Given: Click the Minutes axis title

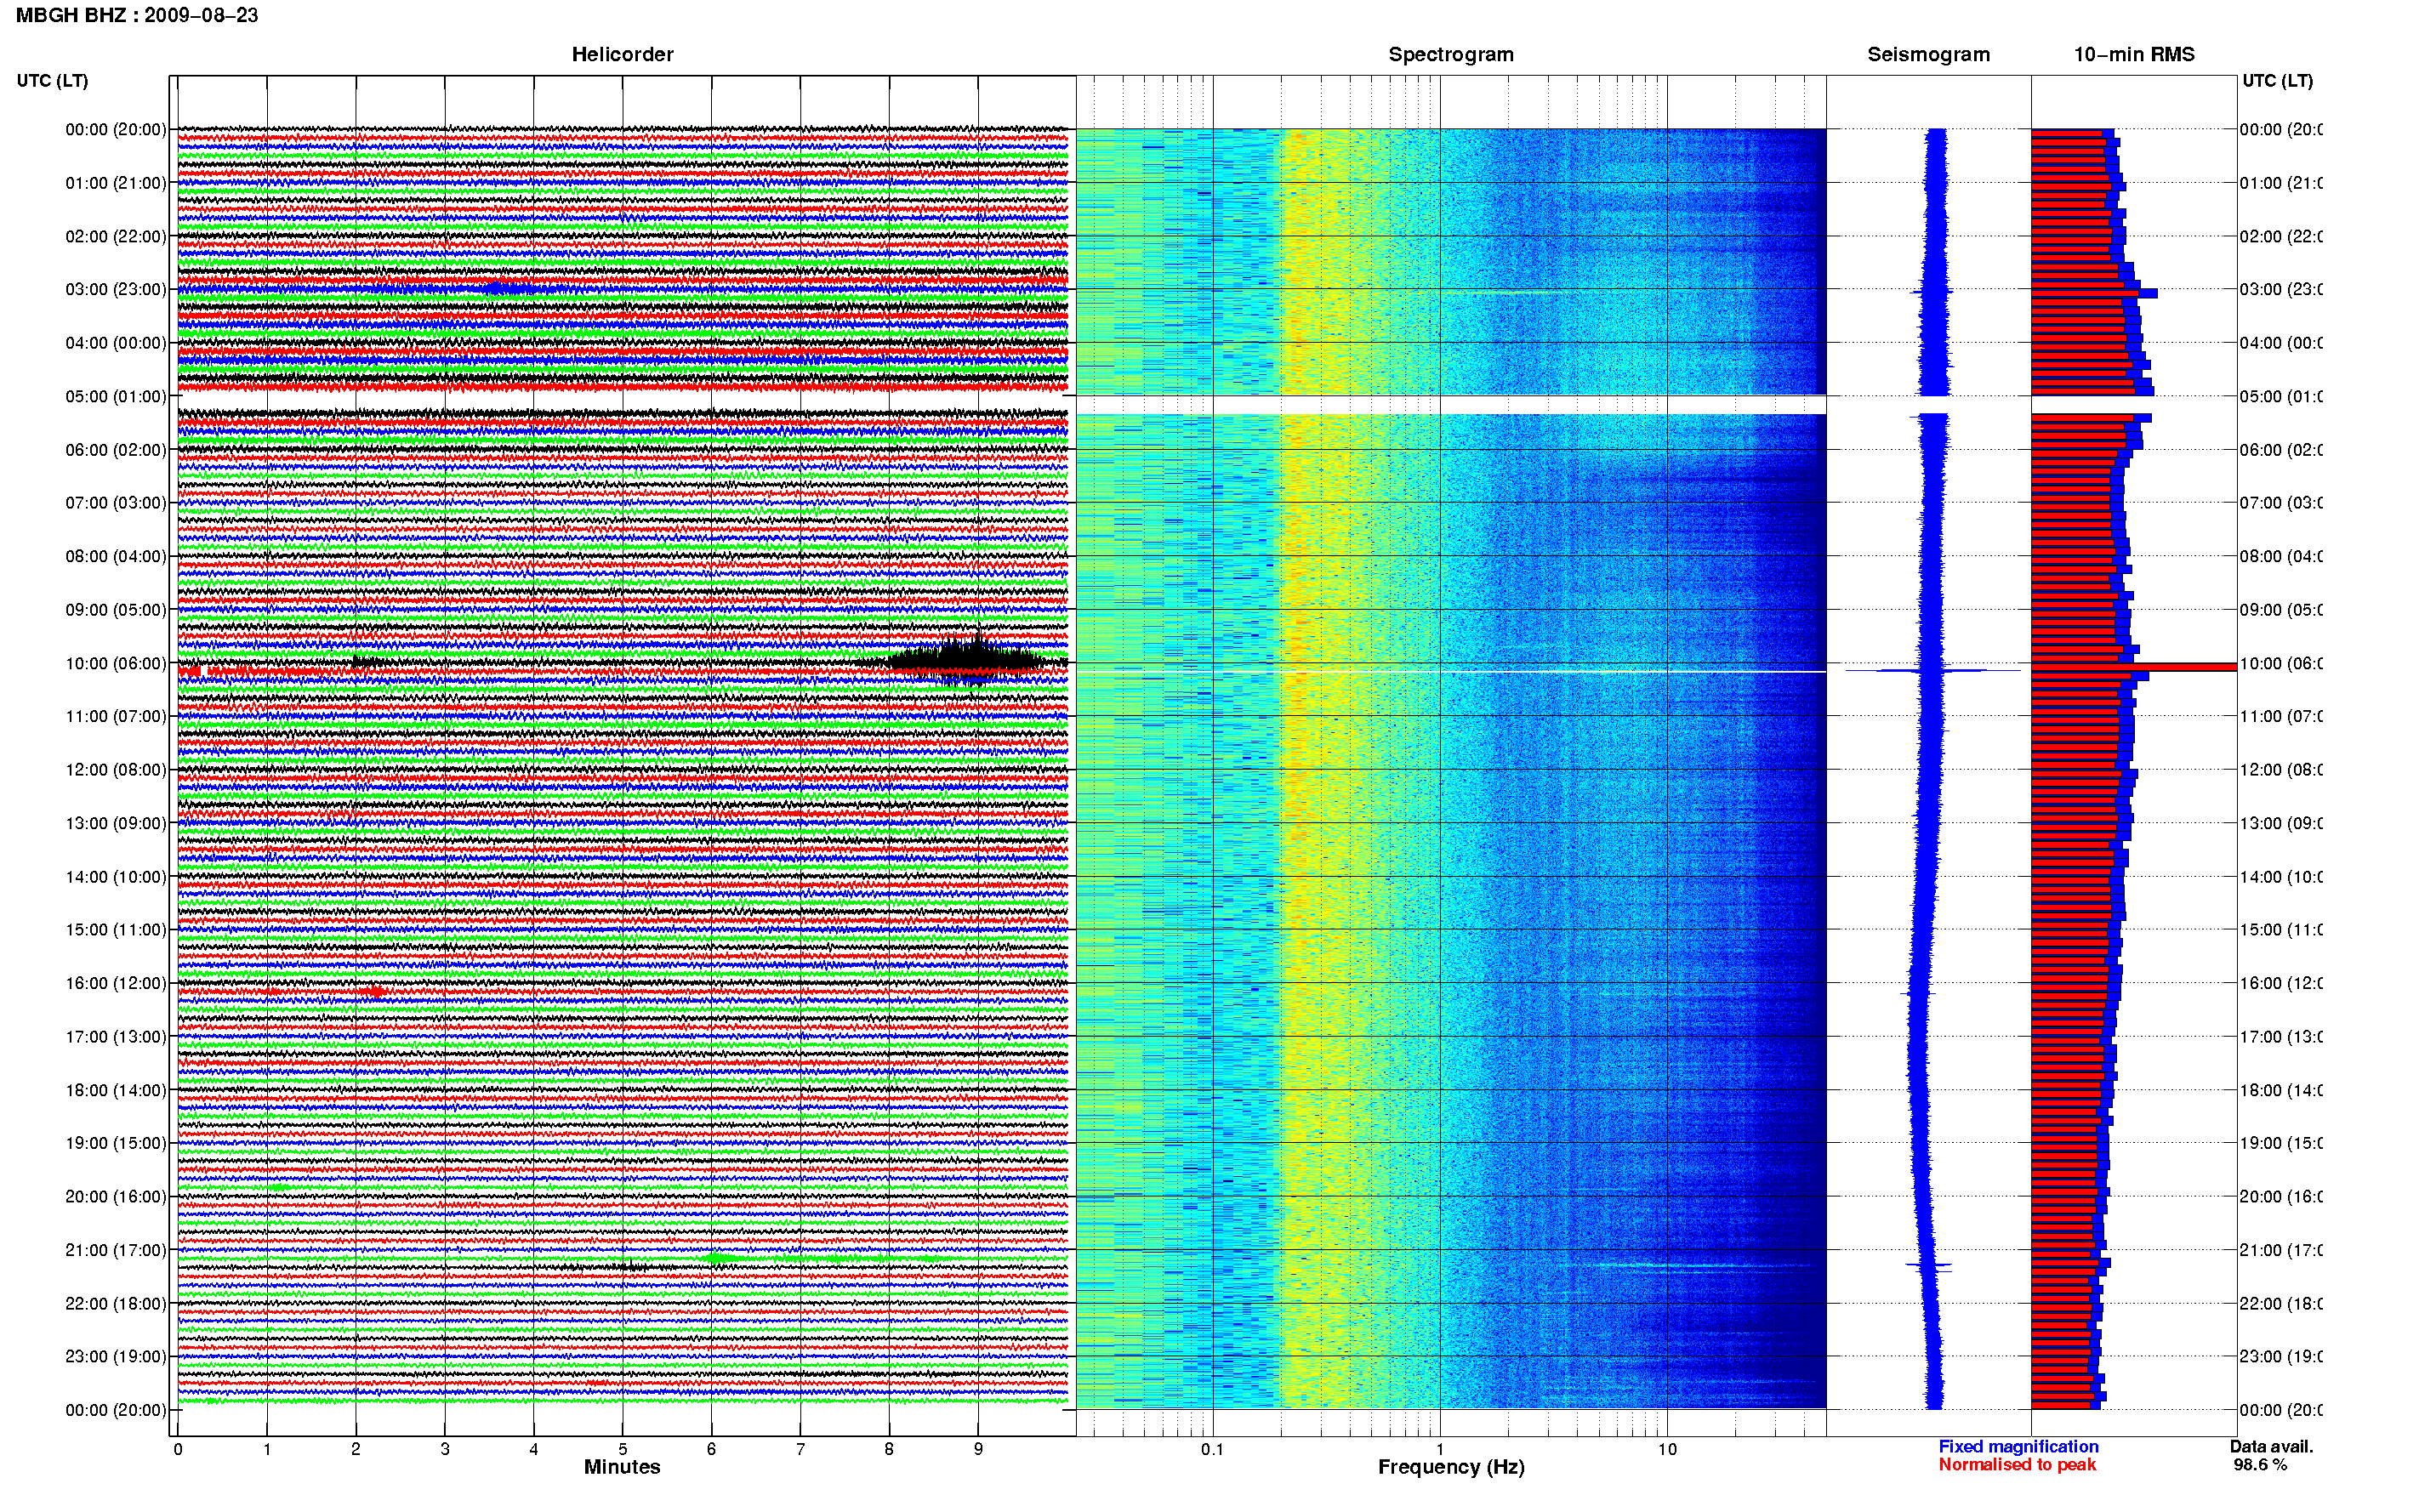Looking at the screenshot, I should pyautogui.click(x=622, y=1467).
